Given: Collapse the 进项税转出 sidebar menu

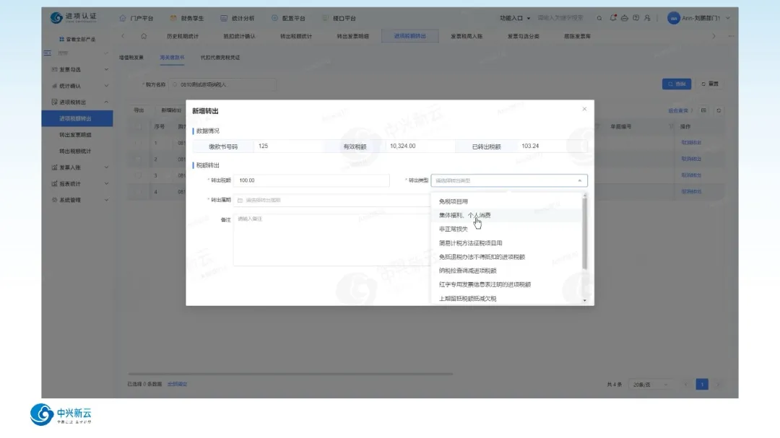Looking at the screenshot, I should pyautogui.click(x=79, y=102).
